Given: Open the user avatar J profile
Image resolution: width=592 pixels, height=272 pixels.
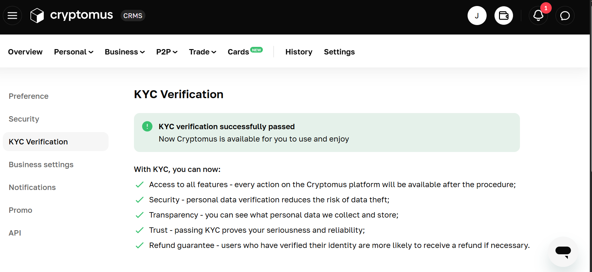Looking at the screenshot, I should coord(477,16).
